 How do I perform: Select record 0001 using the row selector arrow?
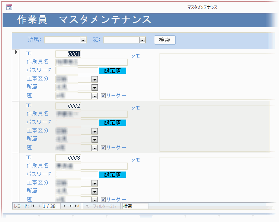tap(16, 52)
